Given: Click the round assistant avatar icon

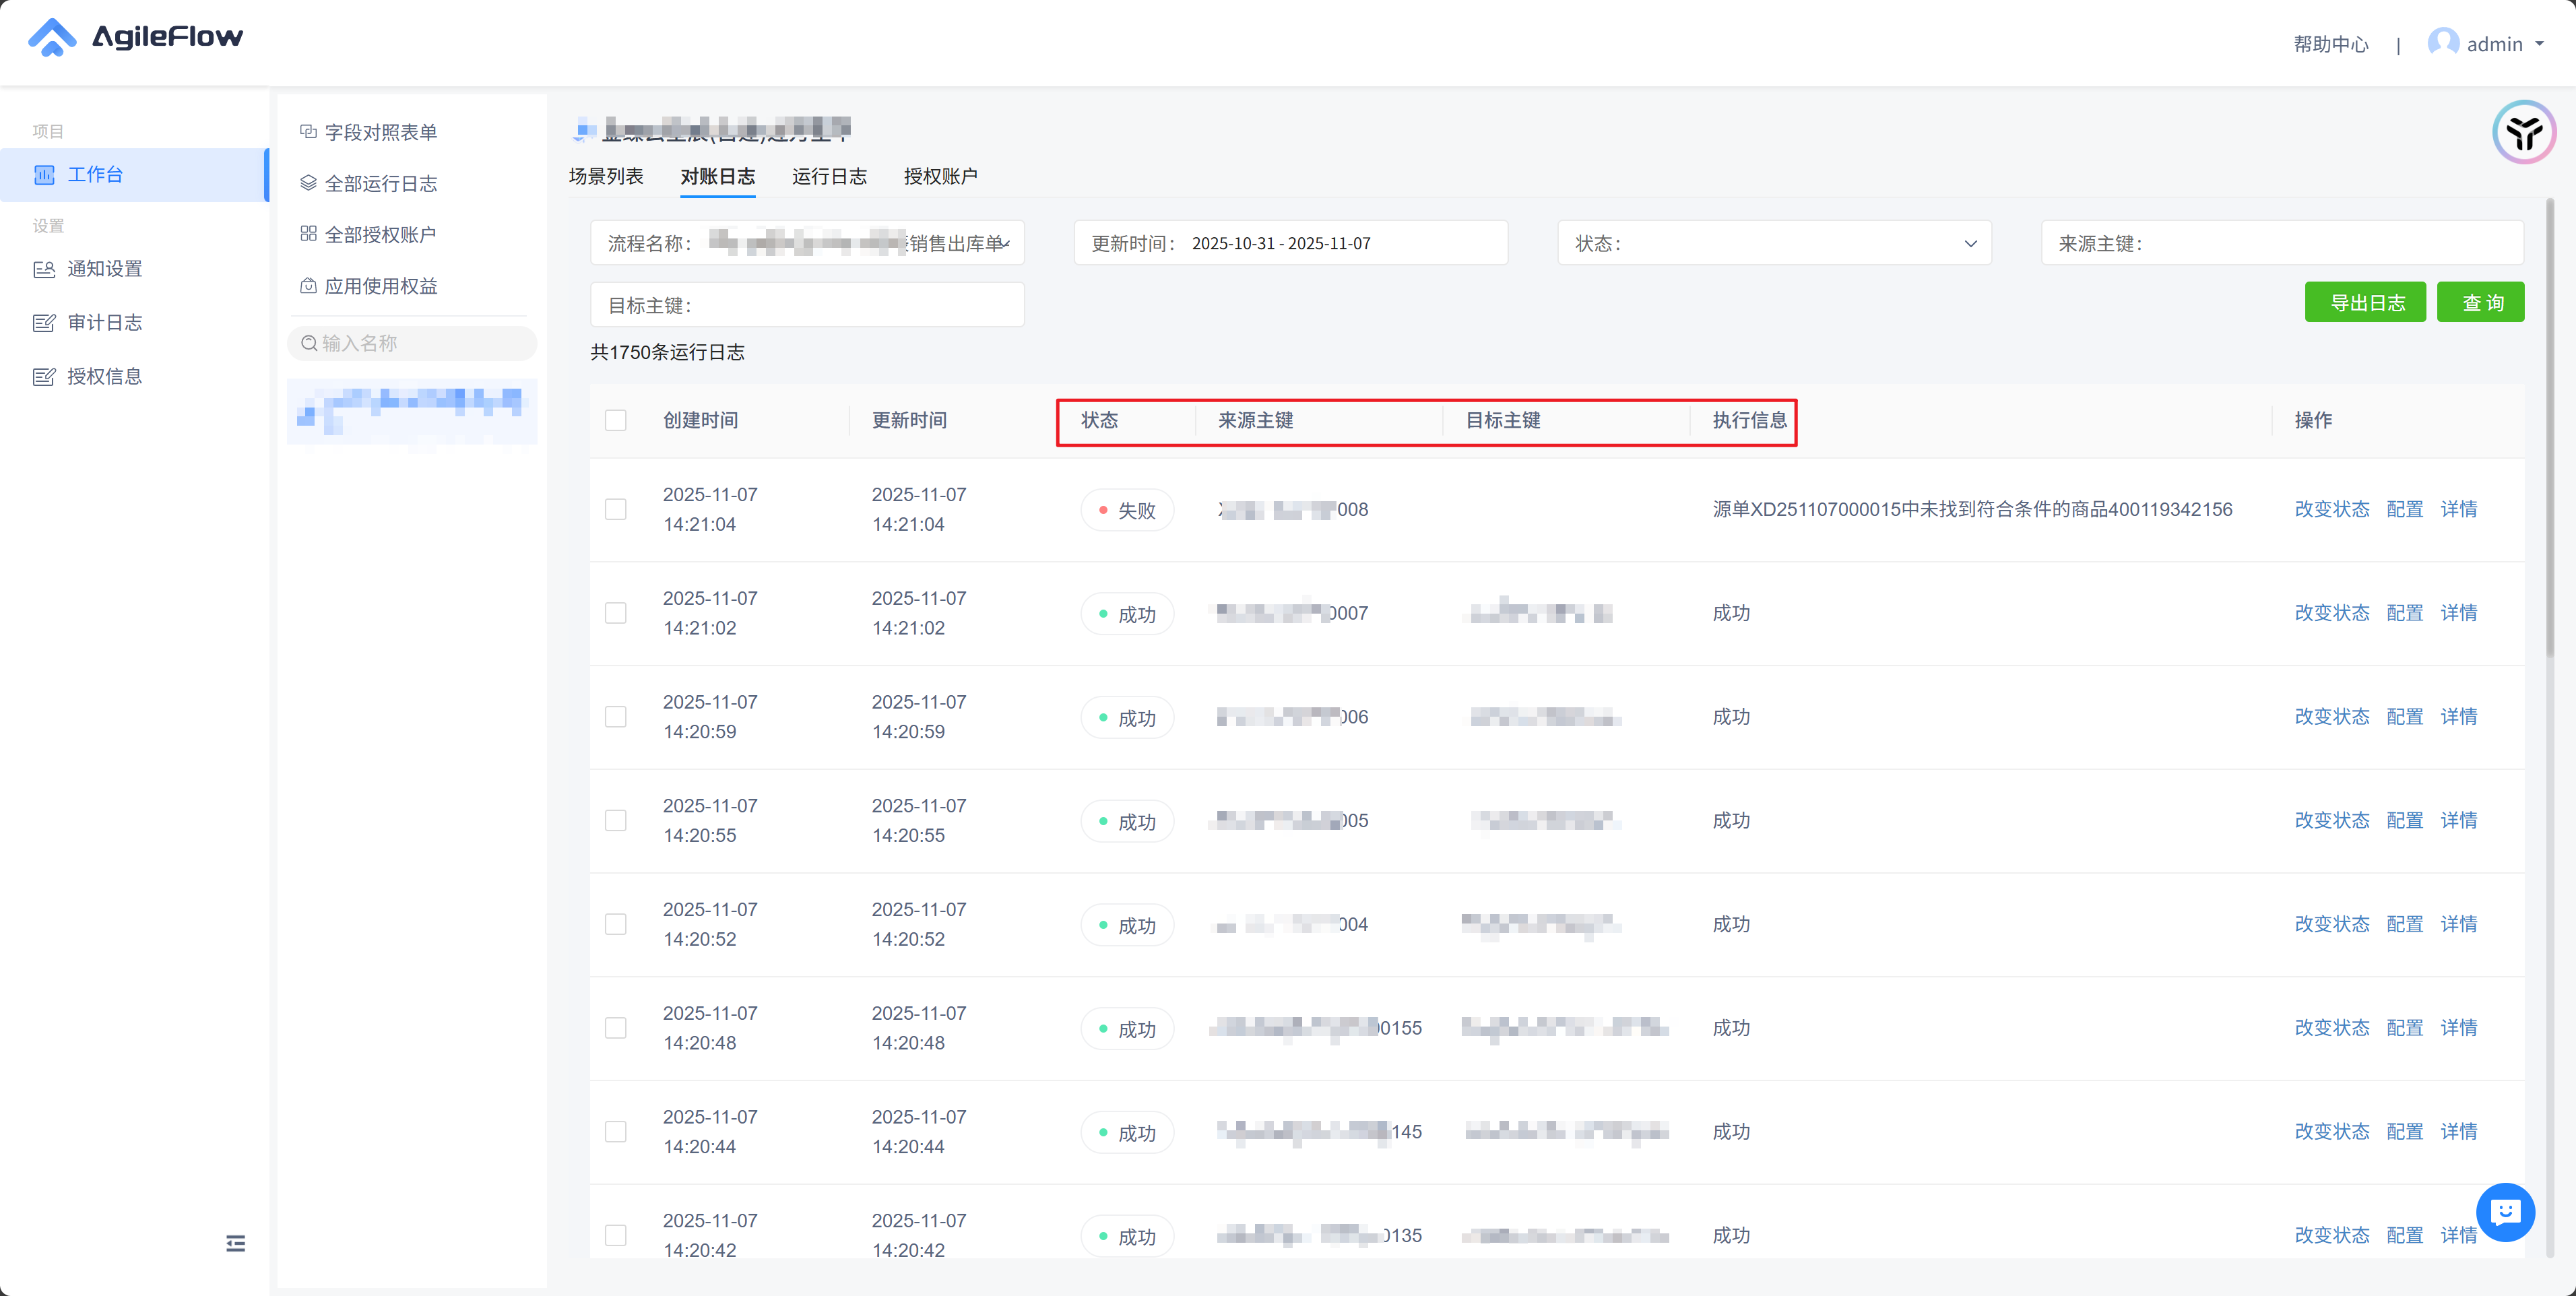Looking at the screenshot, I should 2523,132.
